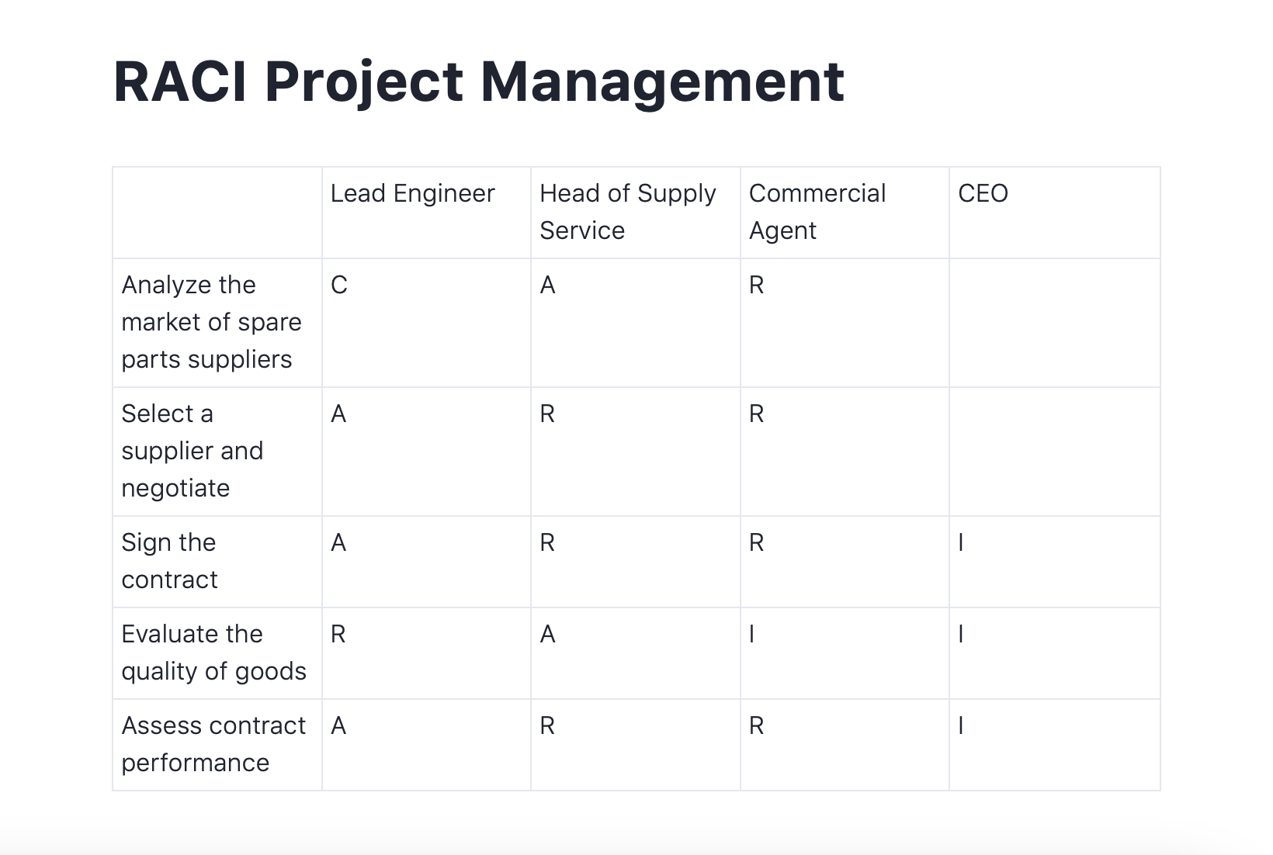
Task: Click the 'Assess contract performance' row label
Action: tap(213, 744)
